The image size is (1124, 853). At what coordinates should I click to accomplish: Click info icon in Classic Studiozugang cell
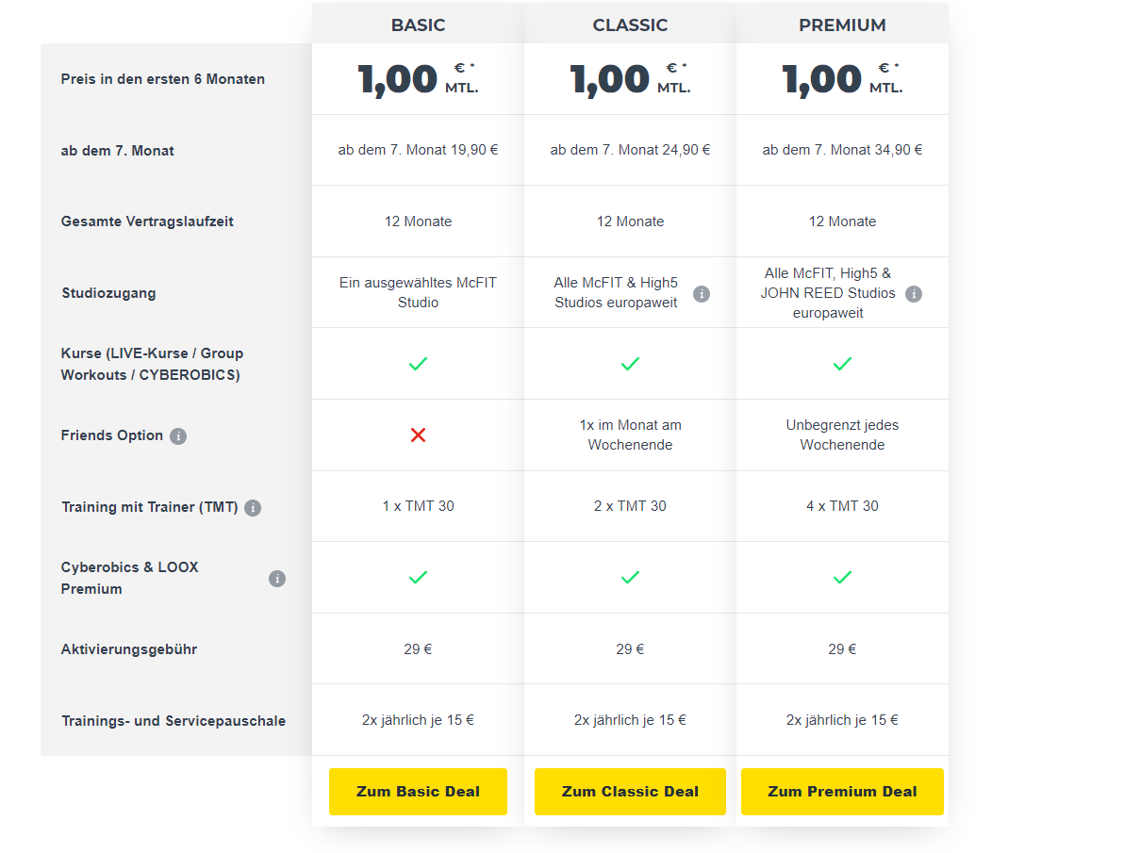(701, 294)
